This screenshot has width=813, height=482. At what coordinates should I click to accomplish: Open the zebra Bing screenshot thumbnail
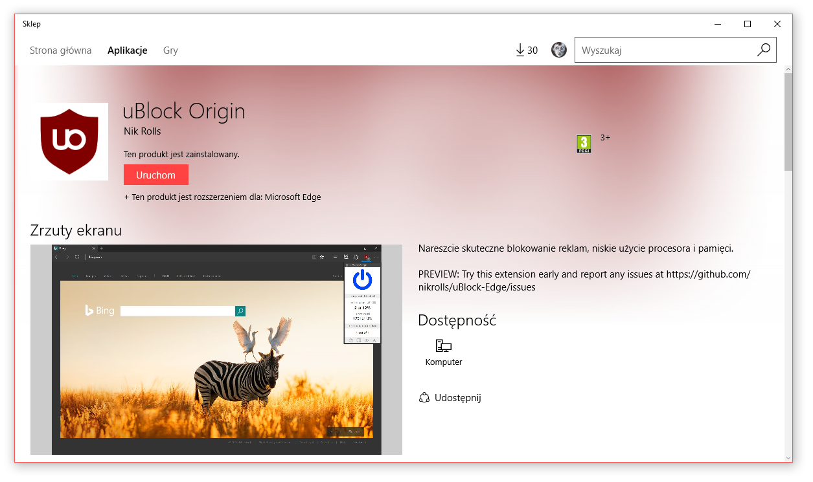click(x=216, y=349)
